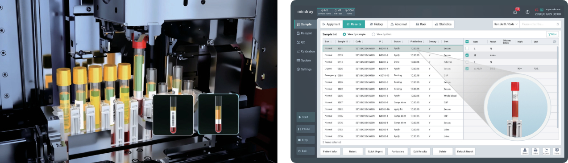Image resolution: width=568 pixels, height=163 pixels.
Task: Click the Delete button
Action: click(x=443, y=151)
